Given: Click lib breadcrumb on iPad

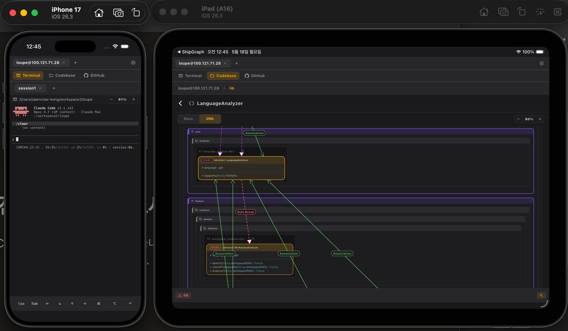Looking at the screenshot, I should (232, 88).
